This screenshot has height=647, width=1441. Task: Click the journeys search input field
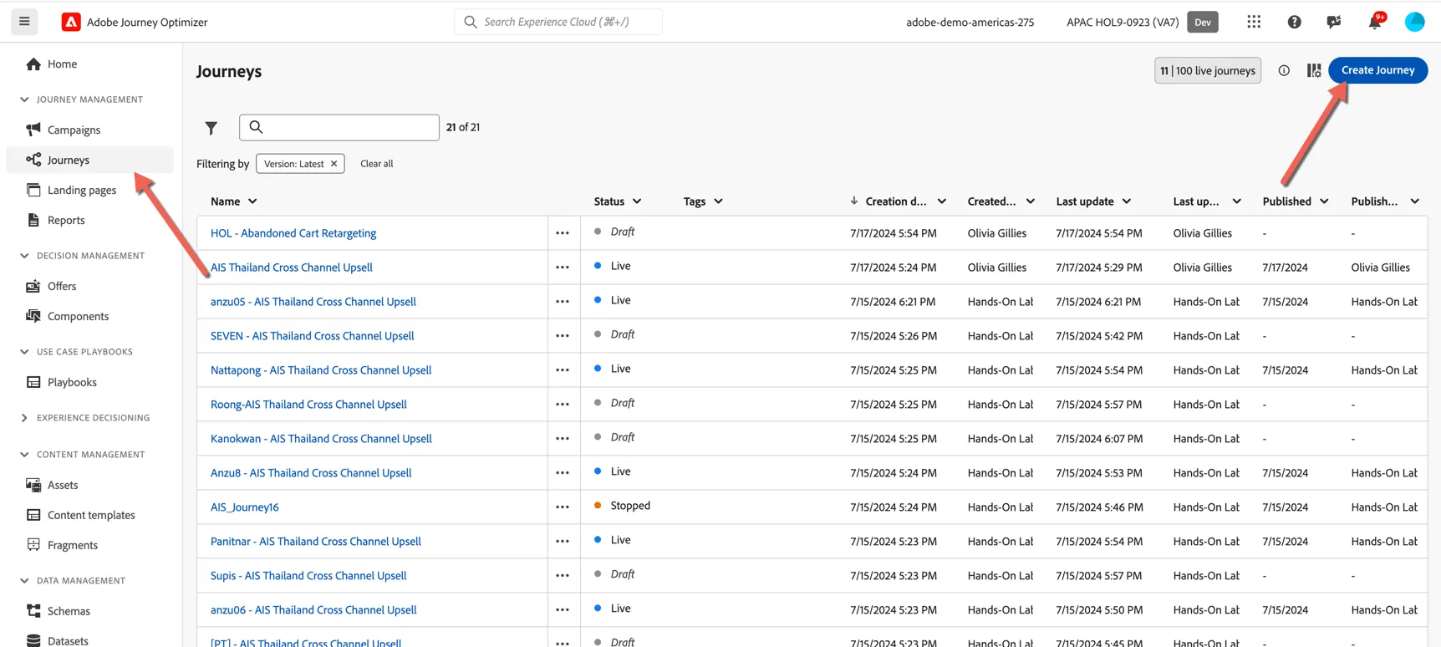(339, 127)
